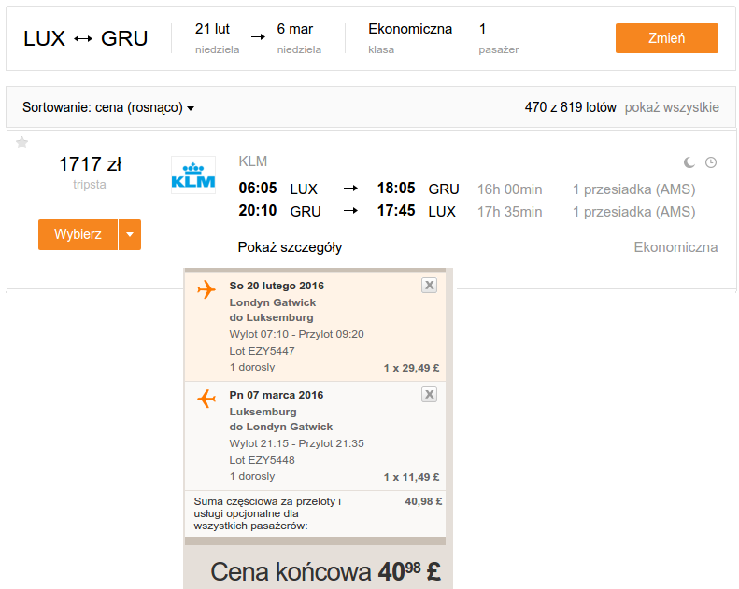
Task: Click the Wybierz button for KLM flight
Action: (x=78, y=234)
